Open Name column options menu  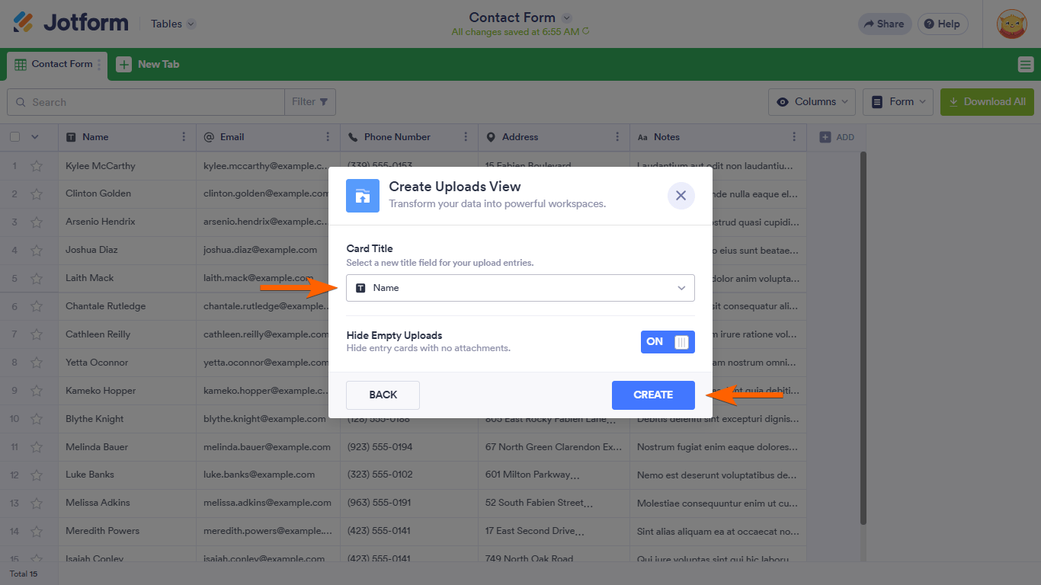pyautogui.click(x=184, y=137)
